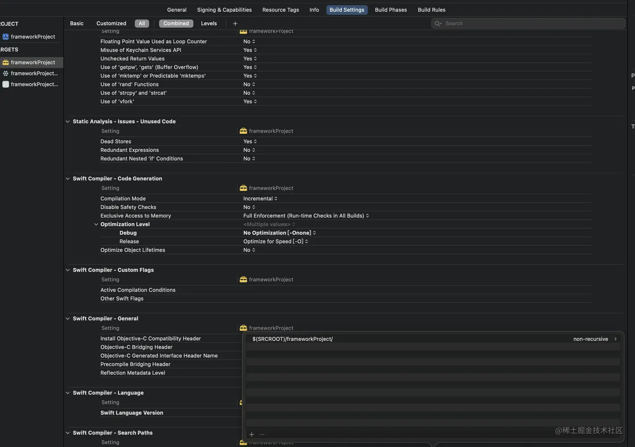Add a path with the popover plus button

(x=252, y=434)
